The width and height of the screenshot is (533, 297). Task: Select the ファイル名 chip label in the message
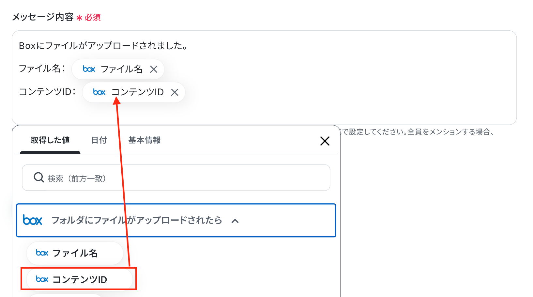point(122,69)
